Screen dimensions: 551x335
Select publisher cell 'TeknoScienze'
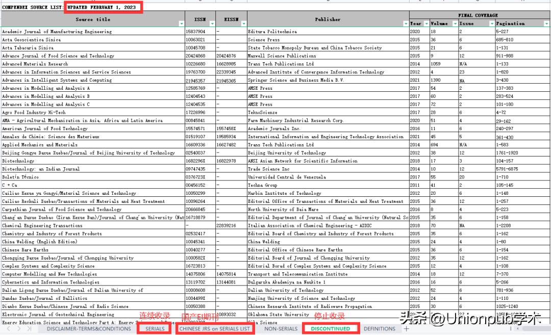pyautogui.click(x=328, y=112)
